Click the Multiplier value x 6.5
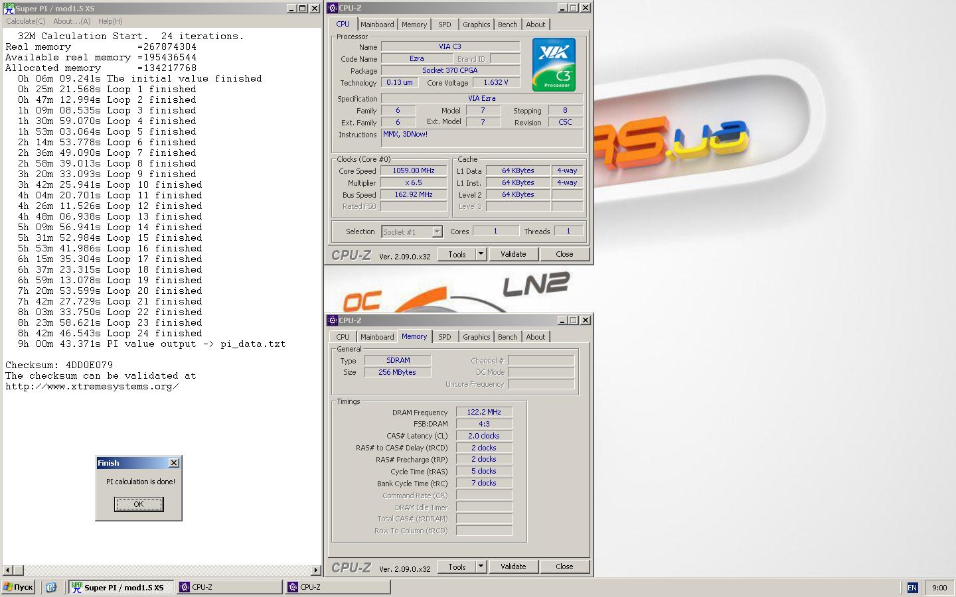 coord(414,182)
